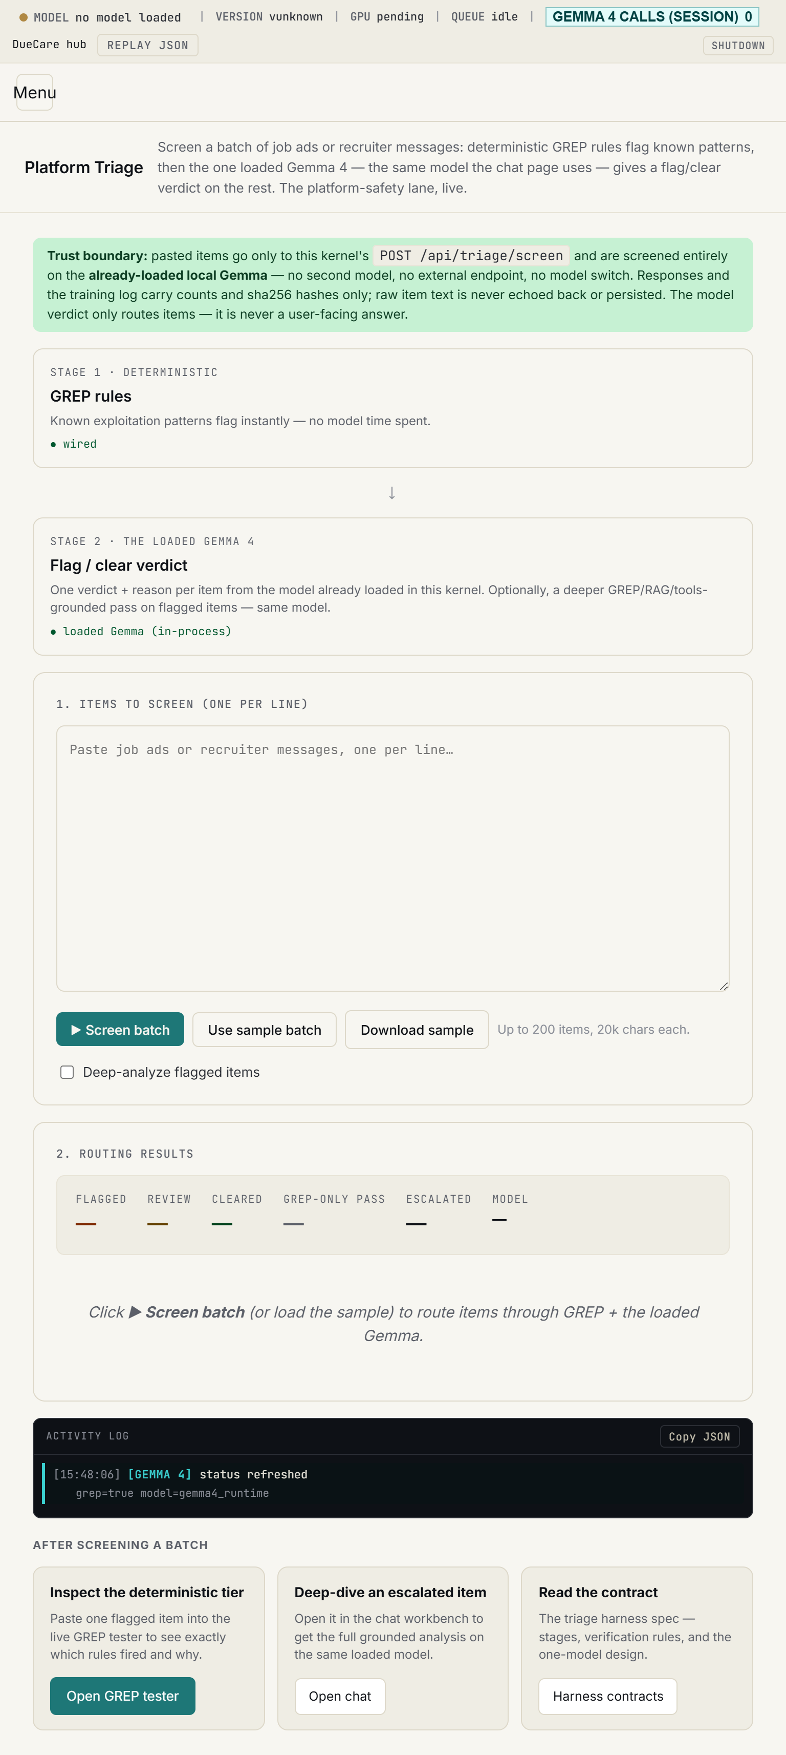Click the Open chat button
The image size is (786, 1755).
point(340,1696)
